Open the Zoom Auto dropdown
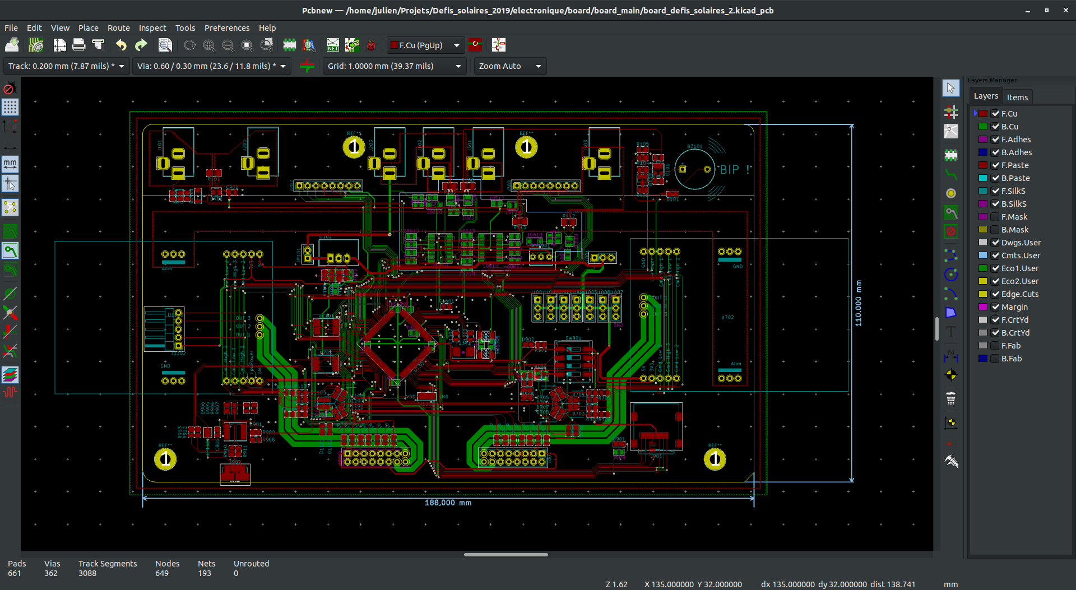The image size is (1076, 590). point(510,66)
